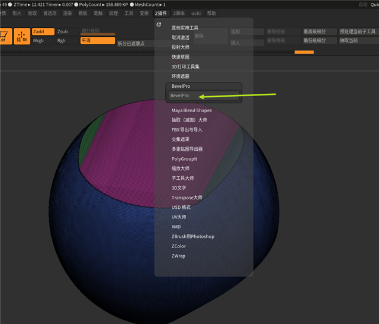Enable Zadd sculpting mode

tap(43, 31)
